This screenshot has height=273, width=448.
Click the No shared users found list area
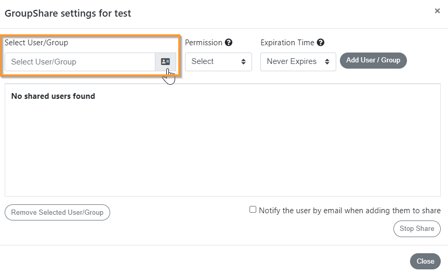222,140
